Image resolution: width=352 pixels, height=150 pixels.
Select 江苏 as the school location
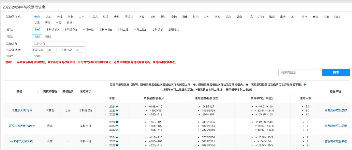click(x=153, y=17)
